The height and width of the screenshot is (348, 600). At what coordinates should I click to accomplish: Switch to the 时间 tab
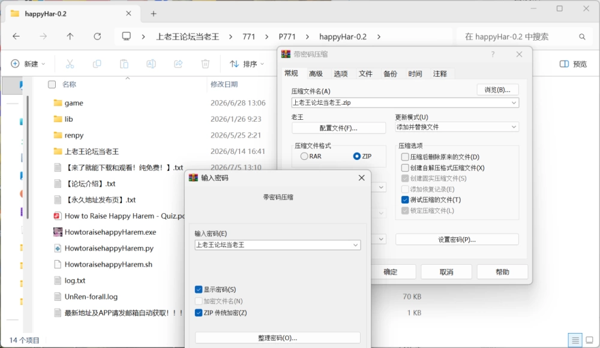415,74
